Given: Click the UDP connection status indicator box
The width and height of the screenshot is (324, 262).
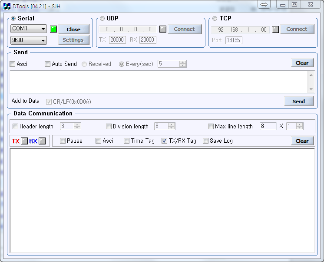Looking at the screenshot, I should (x=163, y=29).
